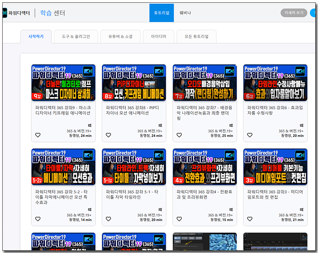Image resolution: width=318 pixels, height=253 pixels.
Task: Favorite the 강좌9 마스크 디자이너 card heart
Action: (38, 135)
